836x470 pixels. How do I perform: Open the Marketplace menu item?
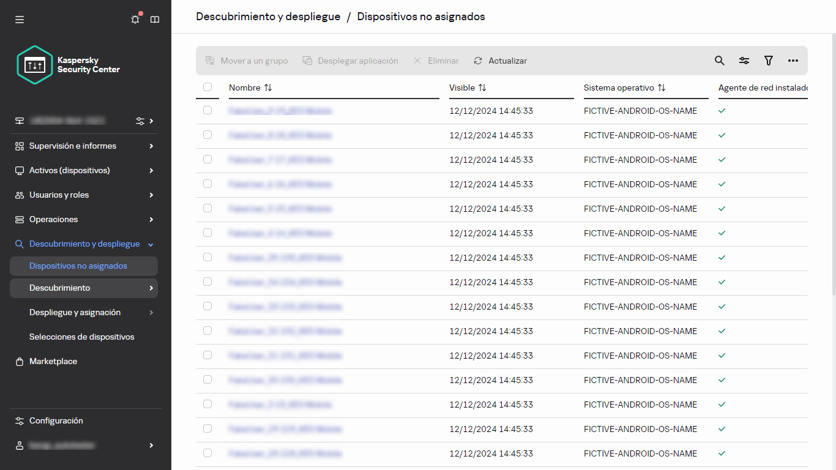(x=53, y=361)
